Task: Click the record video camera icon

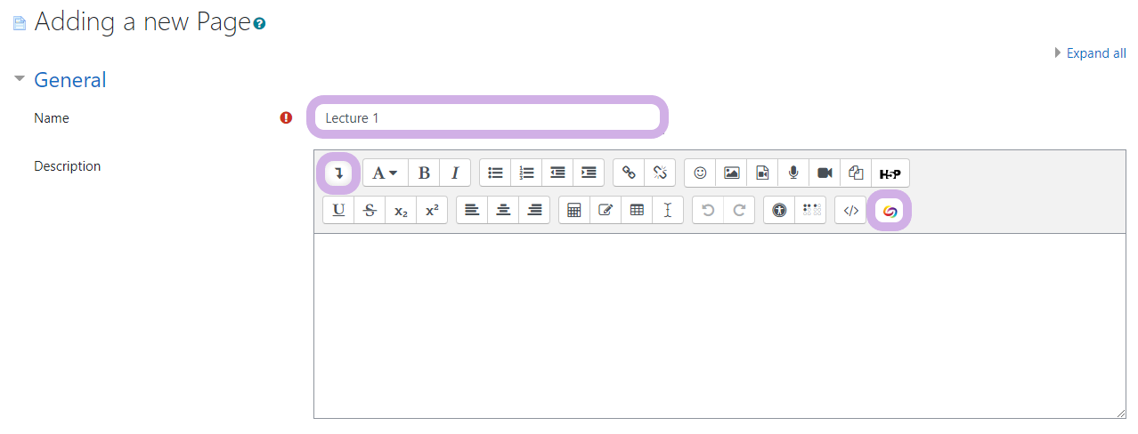Action: (825, 173)
